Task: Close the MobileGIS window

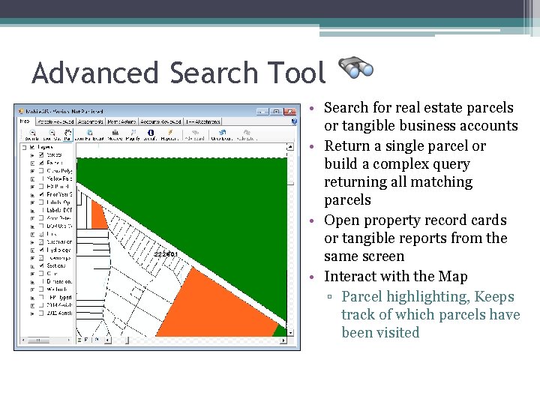Action: [290, 112]
